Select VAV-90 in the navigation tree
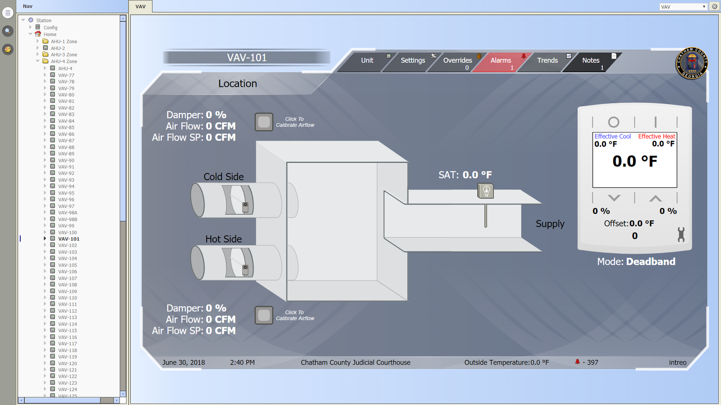 (x=66, y=160)
